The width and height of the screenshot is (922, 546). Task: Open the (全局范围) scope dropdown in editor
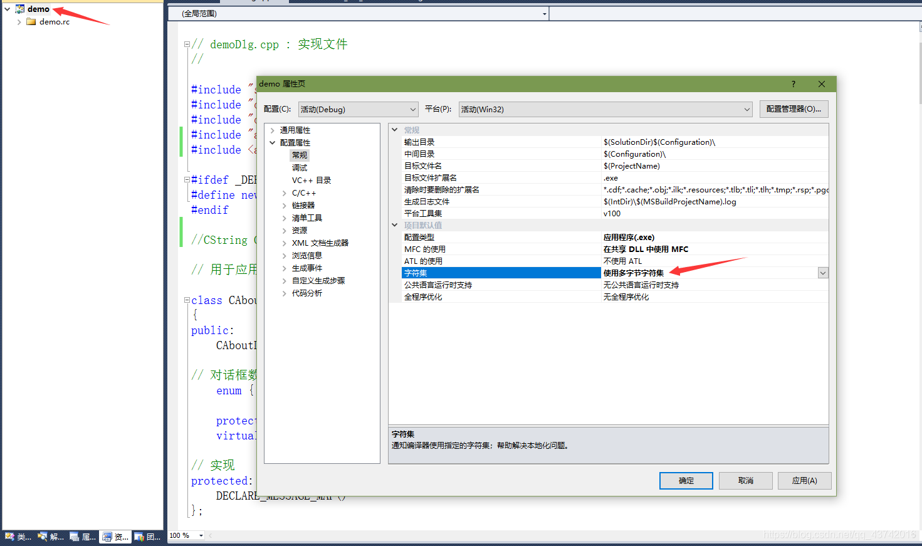(x=359, y=13)
